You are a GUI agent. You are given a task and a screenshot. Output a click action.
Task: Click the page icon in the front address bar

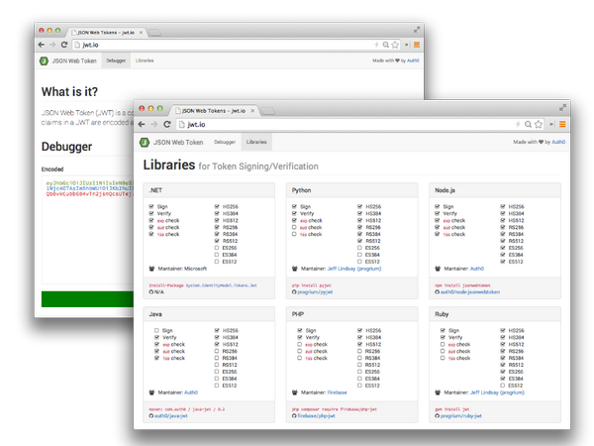point(182,125)
